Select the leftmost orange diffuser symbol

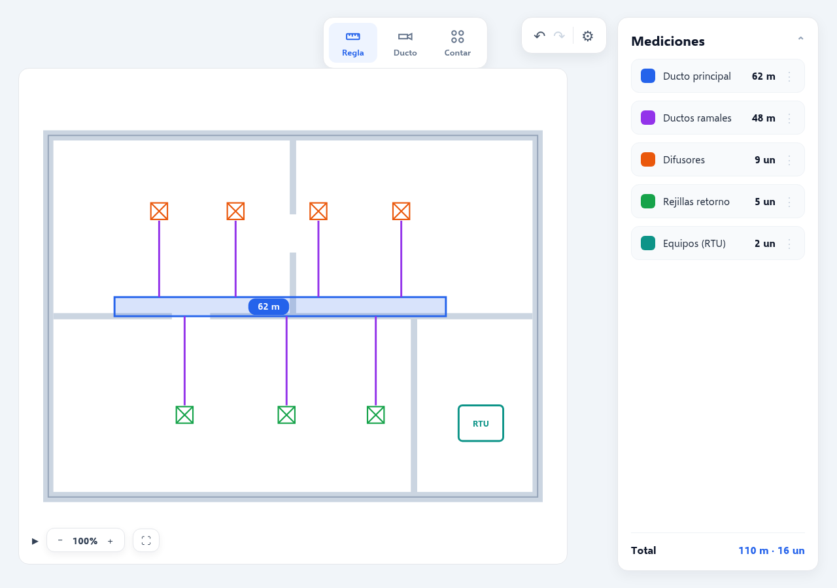(x=159, y=211)
